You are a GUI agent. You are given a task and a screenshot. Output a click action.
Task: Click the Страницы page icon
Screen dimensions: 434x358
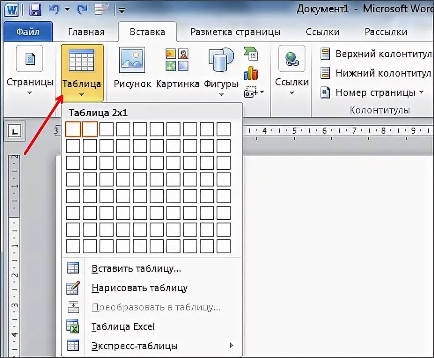click(x=29, y=58)
